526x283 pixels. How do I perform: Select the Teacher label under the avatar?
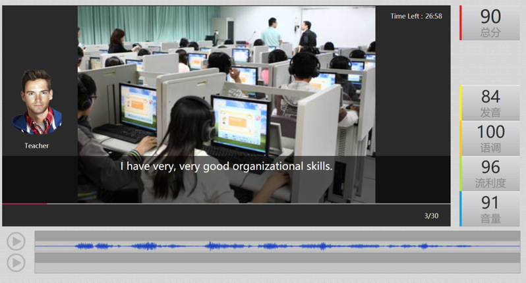[37, 145]
